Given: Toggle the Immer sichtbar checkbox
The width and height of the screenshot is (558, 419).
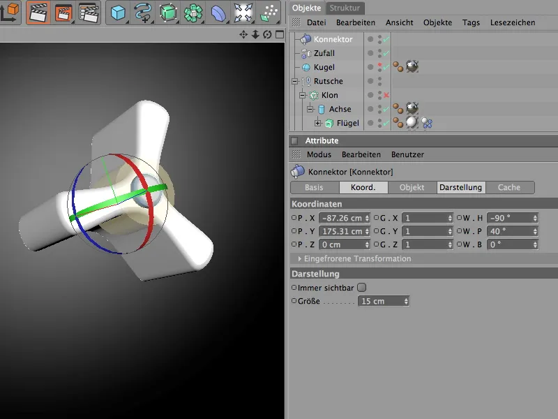Looking at the screenshot, I should [x=361, y=287].
